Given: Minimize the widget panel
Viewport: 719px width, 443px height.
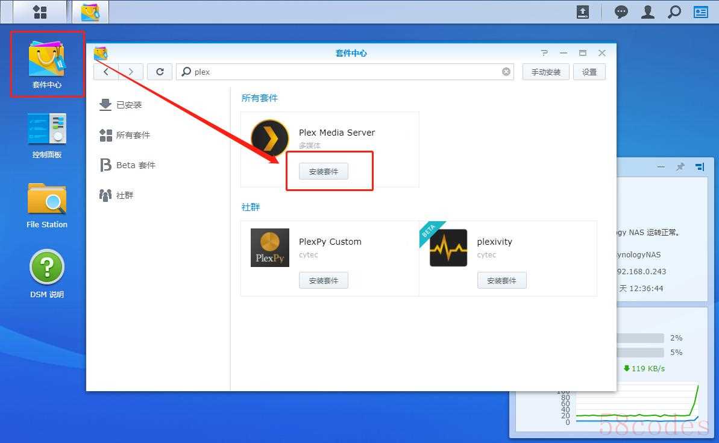Looking at the screenshot, I should tap(661, 167).
